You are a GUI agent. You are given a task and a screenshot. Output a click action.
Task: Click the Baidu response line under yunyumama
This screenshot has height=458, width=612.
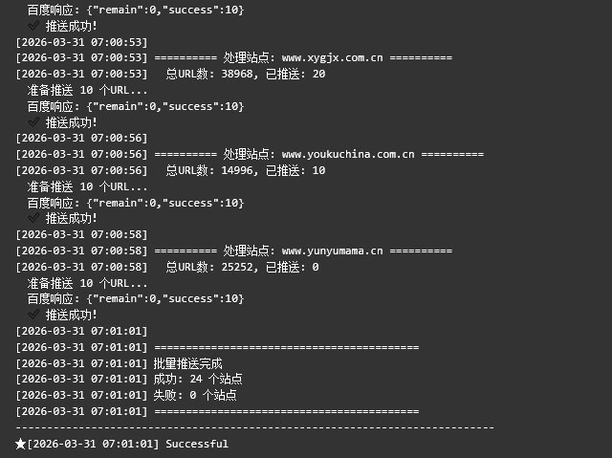[x=136, y=298]
